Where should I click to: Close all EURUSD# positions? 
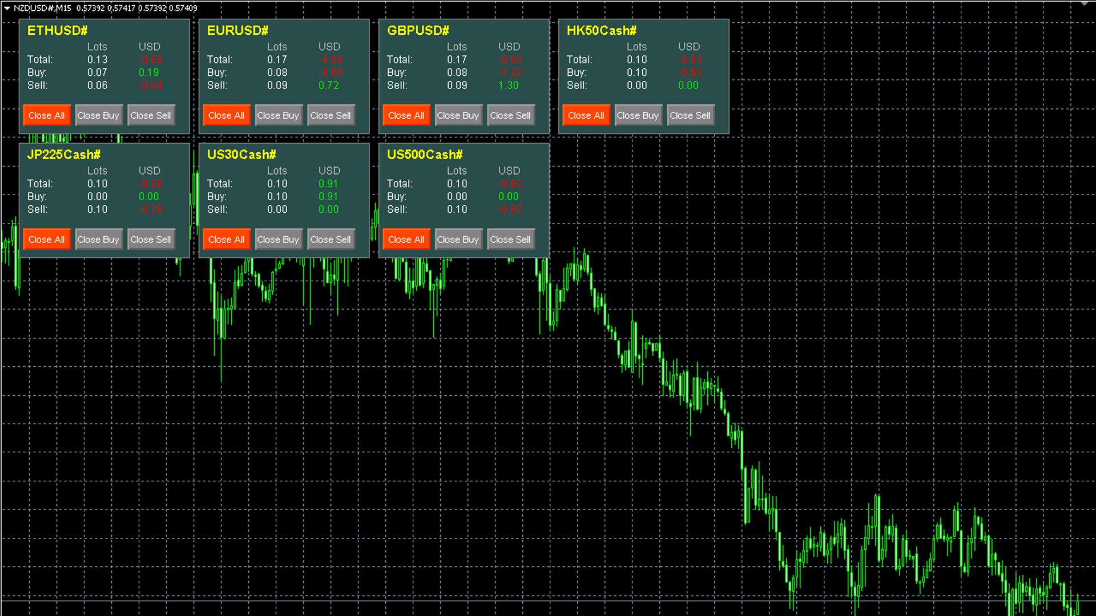click(226, 115)
